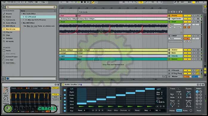Select the Audio Effects category
This screenshot has height=116, width=208.
coord(11,23)
